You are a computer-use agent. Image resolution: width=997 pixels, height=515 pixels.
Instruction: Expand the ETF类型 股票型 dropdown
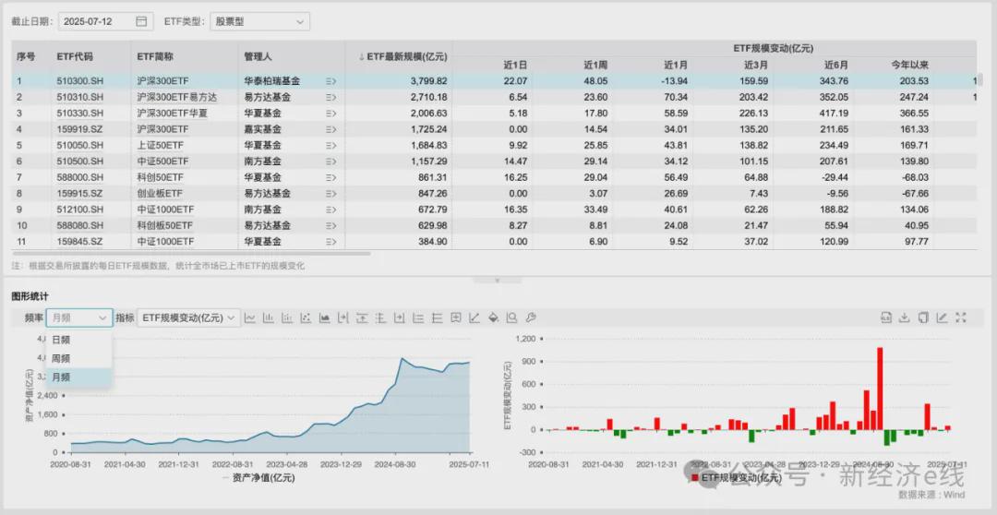point(260,21)
